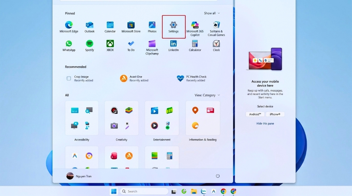Open the Maps pin icon in Information group

195,110
